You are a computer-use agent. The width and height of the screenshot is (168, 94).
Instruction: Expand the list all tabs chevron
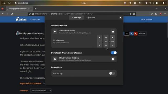point(157,9)
